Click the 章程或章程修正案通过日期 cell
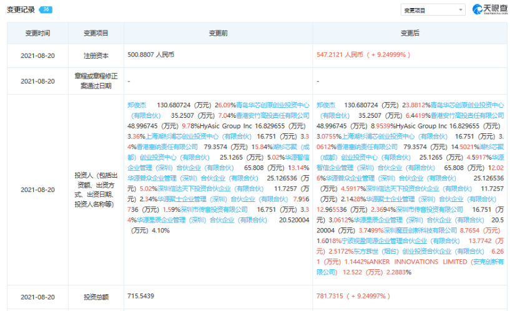 pyautogui.click(x=96, y=81)
